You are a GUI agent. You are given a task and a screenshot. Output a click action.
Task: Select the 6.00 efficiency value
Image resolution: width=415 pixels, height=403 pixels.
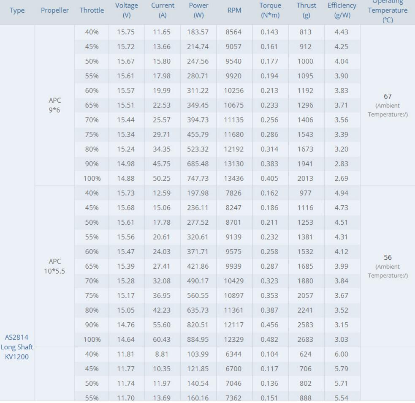click(x=342, y=354)
